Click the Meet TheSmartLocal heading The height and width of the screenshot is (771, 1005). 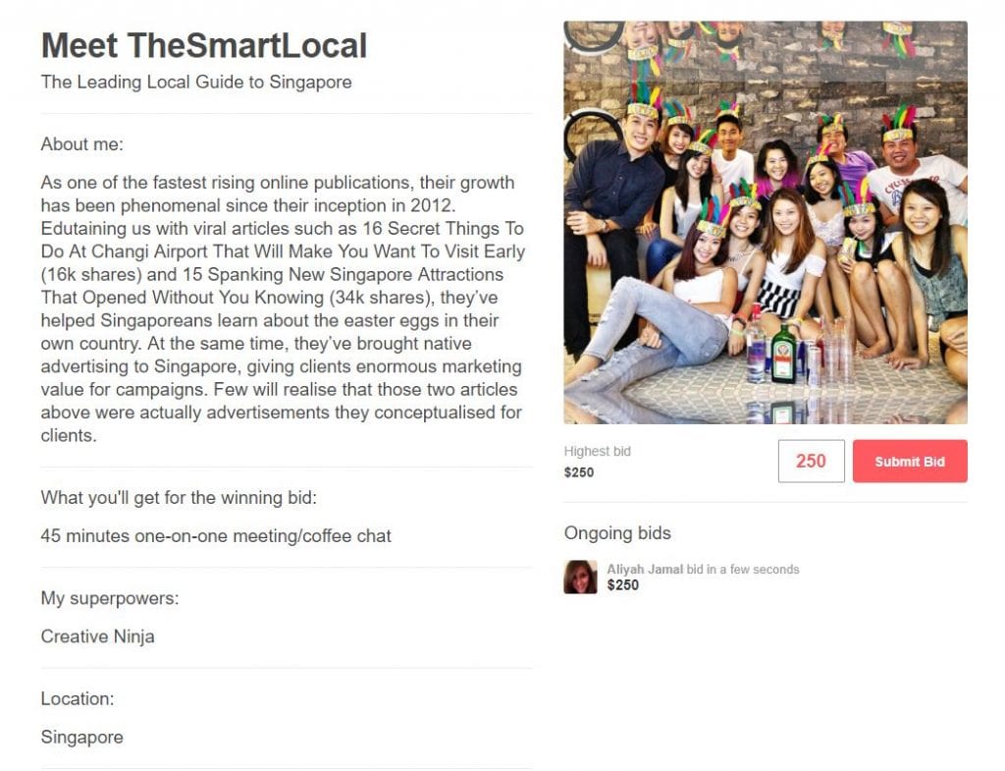coord(204,45)
